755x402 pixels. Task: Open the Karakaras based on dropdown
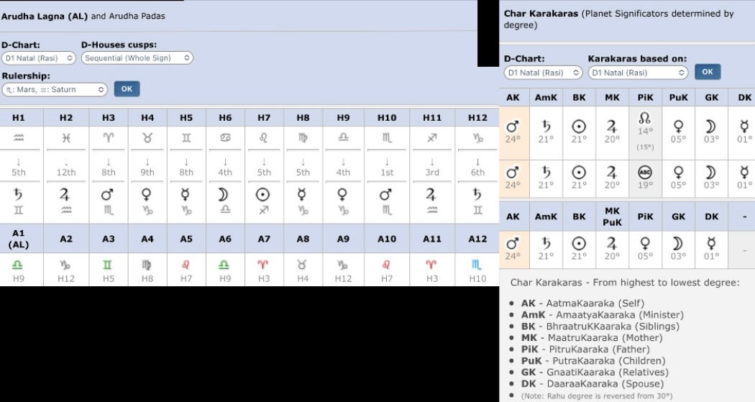point(638,73)
